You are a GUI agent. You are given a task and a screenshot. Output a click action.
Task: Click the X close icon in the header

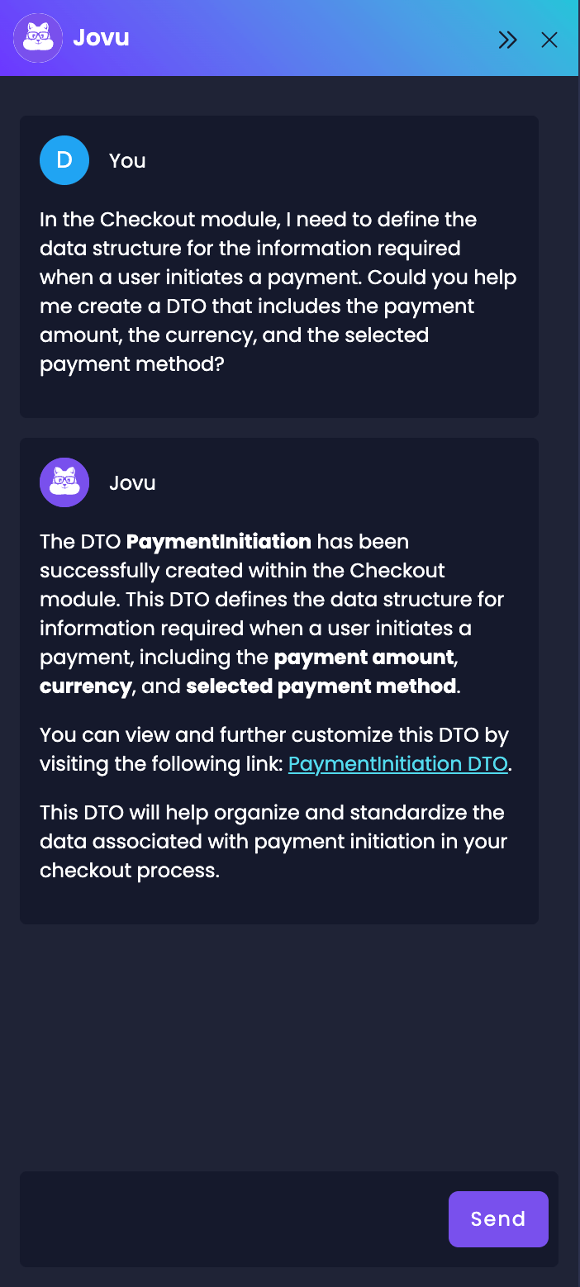coord(549,39)
